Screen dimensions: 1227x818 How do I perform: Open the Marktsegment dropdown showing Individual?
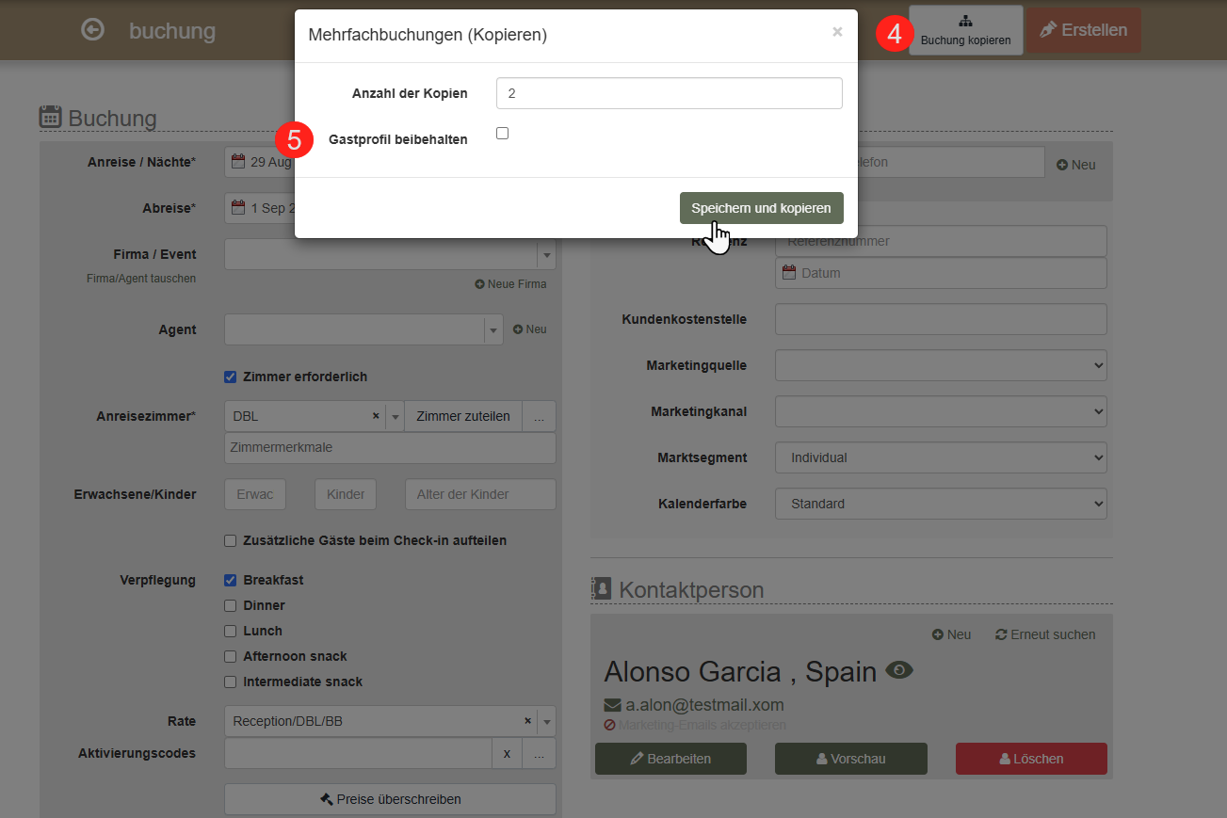tap(941, 457)
